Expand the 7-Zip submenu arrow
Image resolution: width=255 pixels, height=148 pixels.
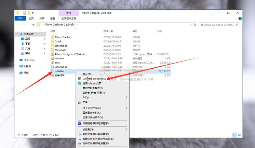pyautogui.click(x=126, y=97)
